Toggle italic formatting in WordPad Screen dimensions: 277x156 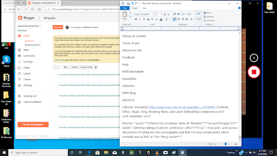(x=140, y=19)
